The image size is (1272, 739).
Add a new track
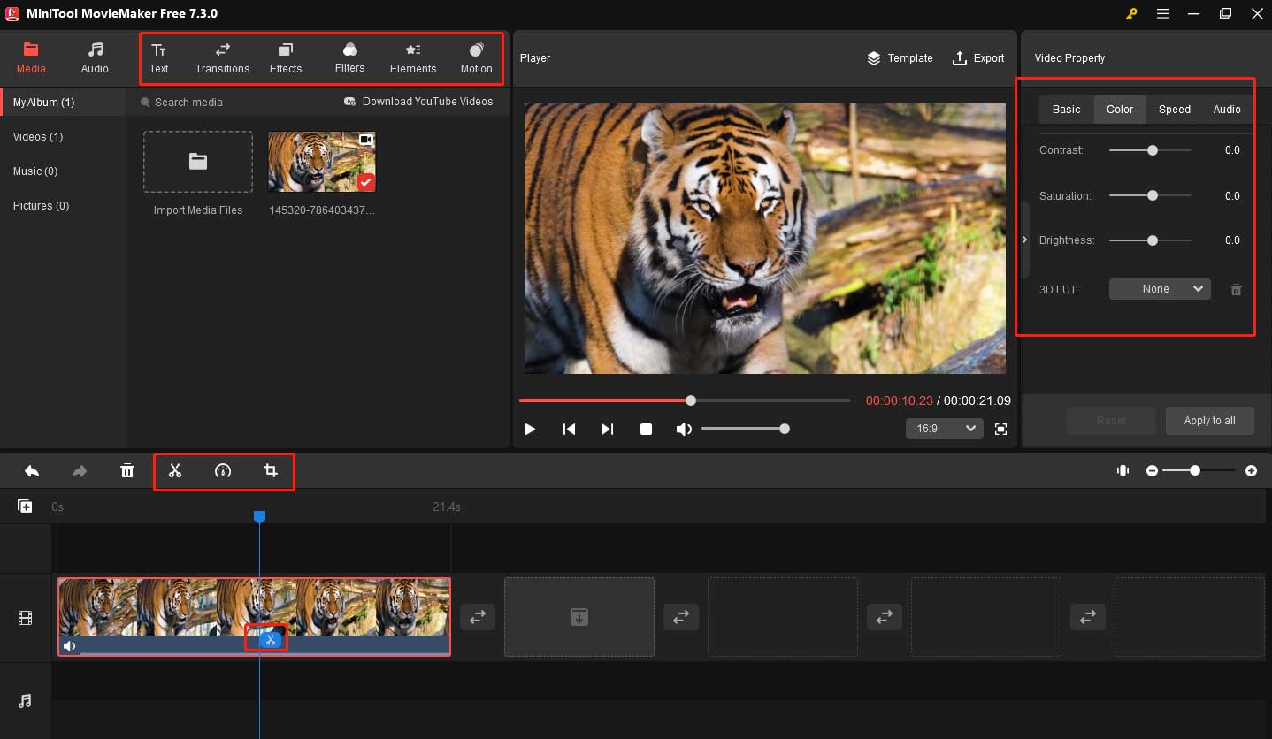(x=25, y=507)
